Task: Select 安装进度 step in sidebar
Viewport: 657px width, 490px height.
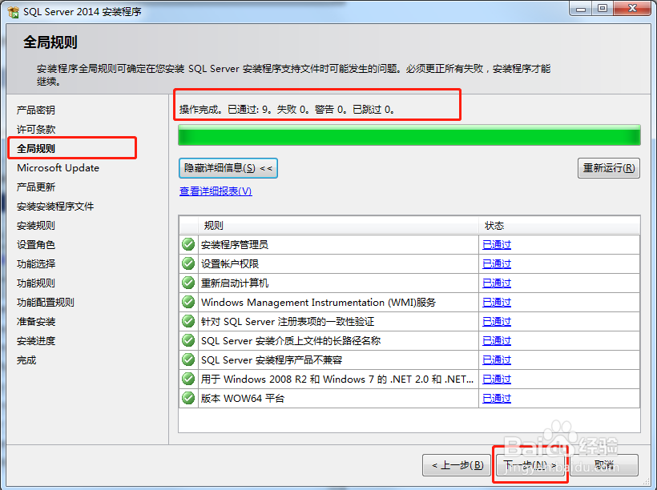Action: click(35, 341)
